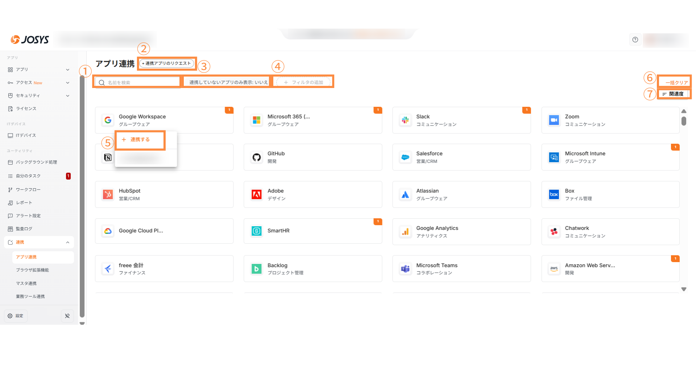The image size is (696, 391).
Task: Collapse the 連携 sidebar section
Action: click(67, 242)
